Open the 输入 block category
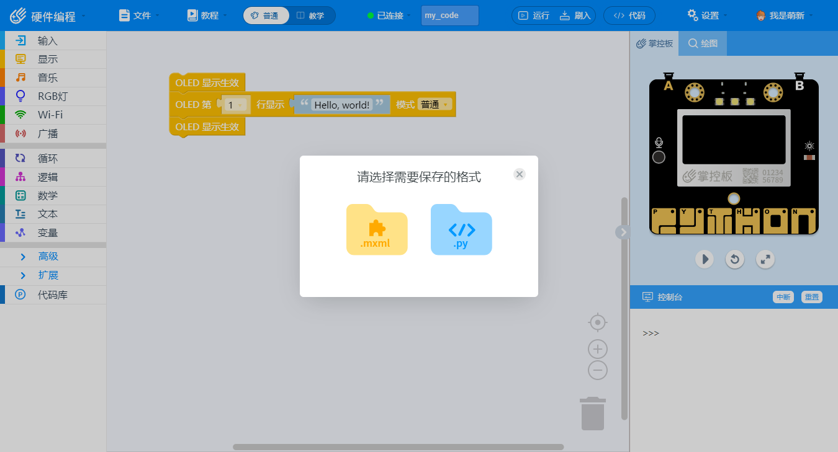The width and height of the screenshot is (838, 452). click(x=53, y=41)
